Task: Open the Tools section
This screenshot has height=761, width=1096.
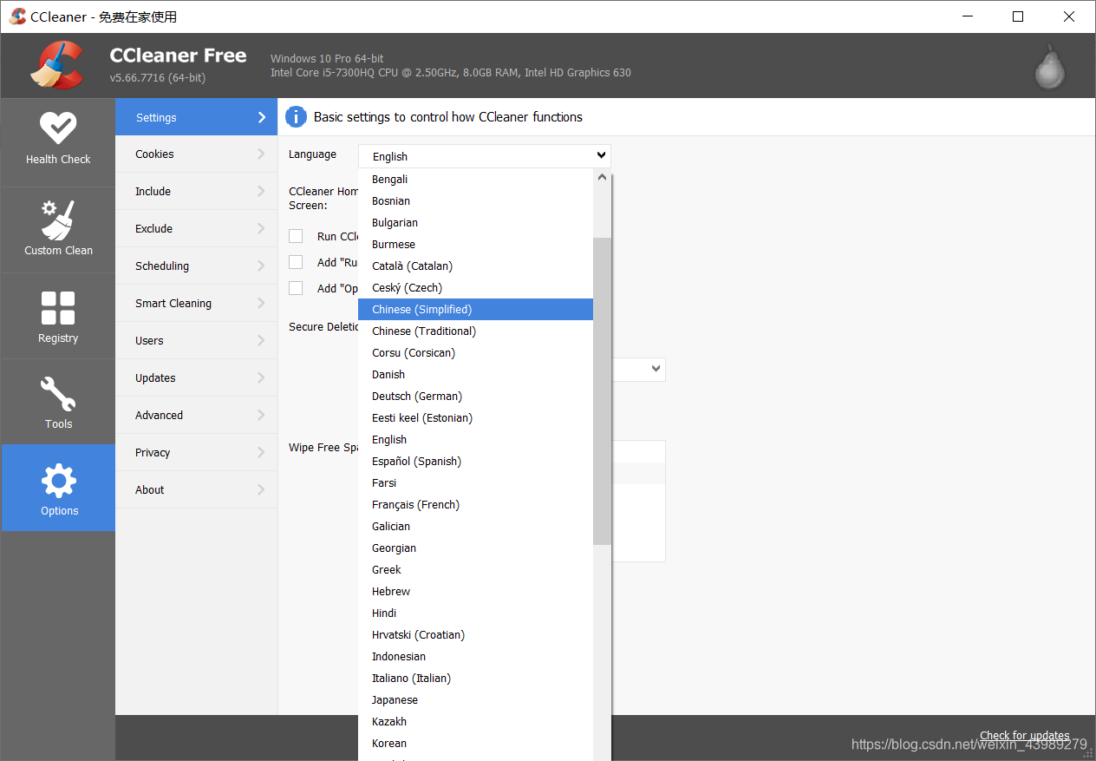Action: coord(58,402)
